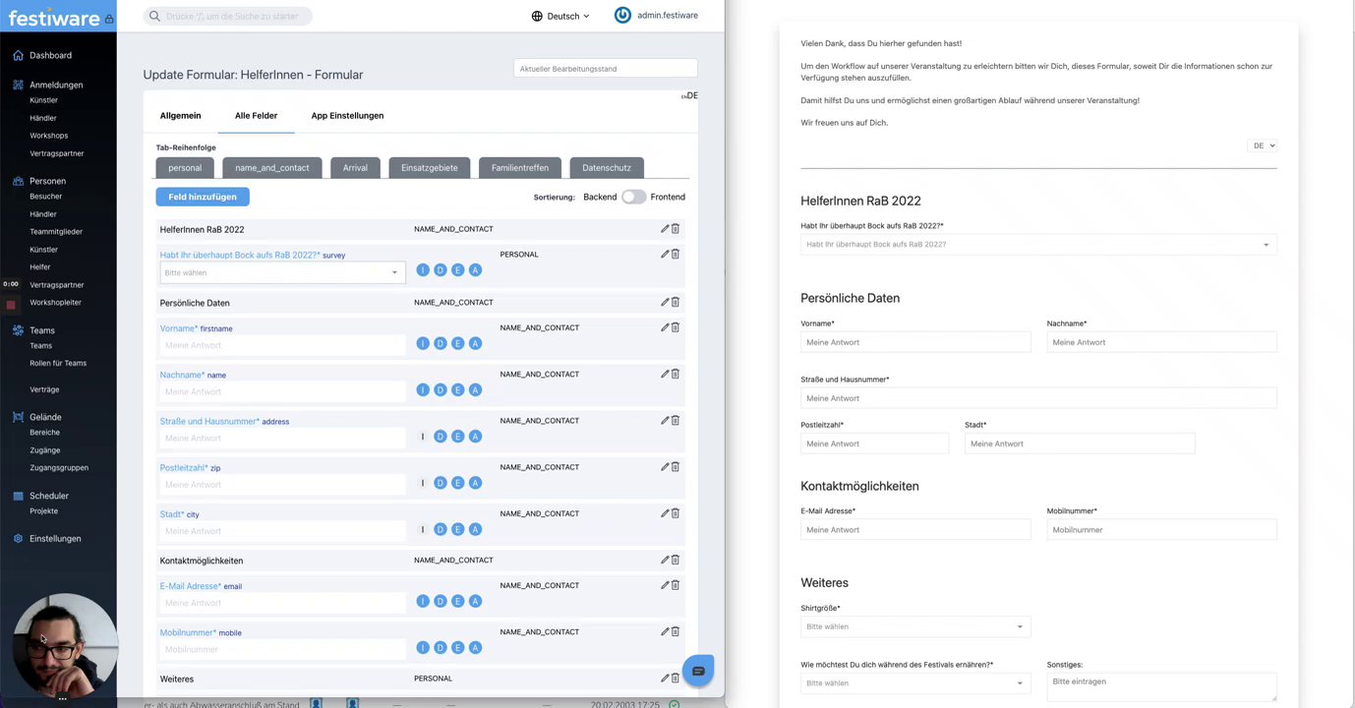This screenshot has height=708, width=1355.
Task: Click the Mobilnummer input in form preview
Action: click(1161, 530)
